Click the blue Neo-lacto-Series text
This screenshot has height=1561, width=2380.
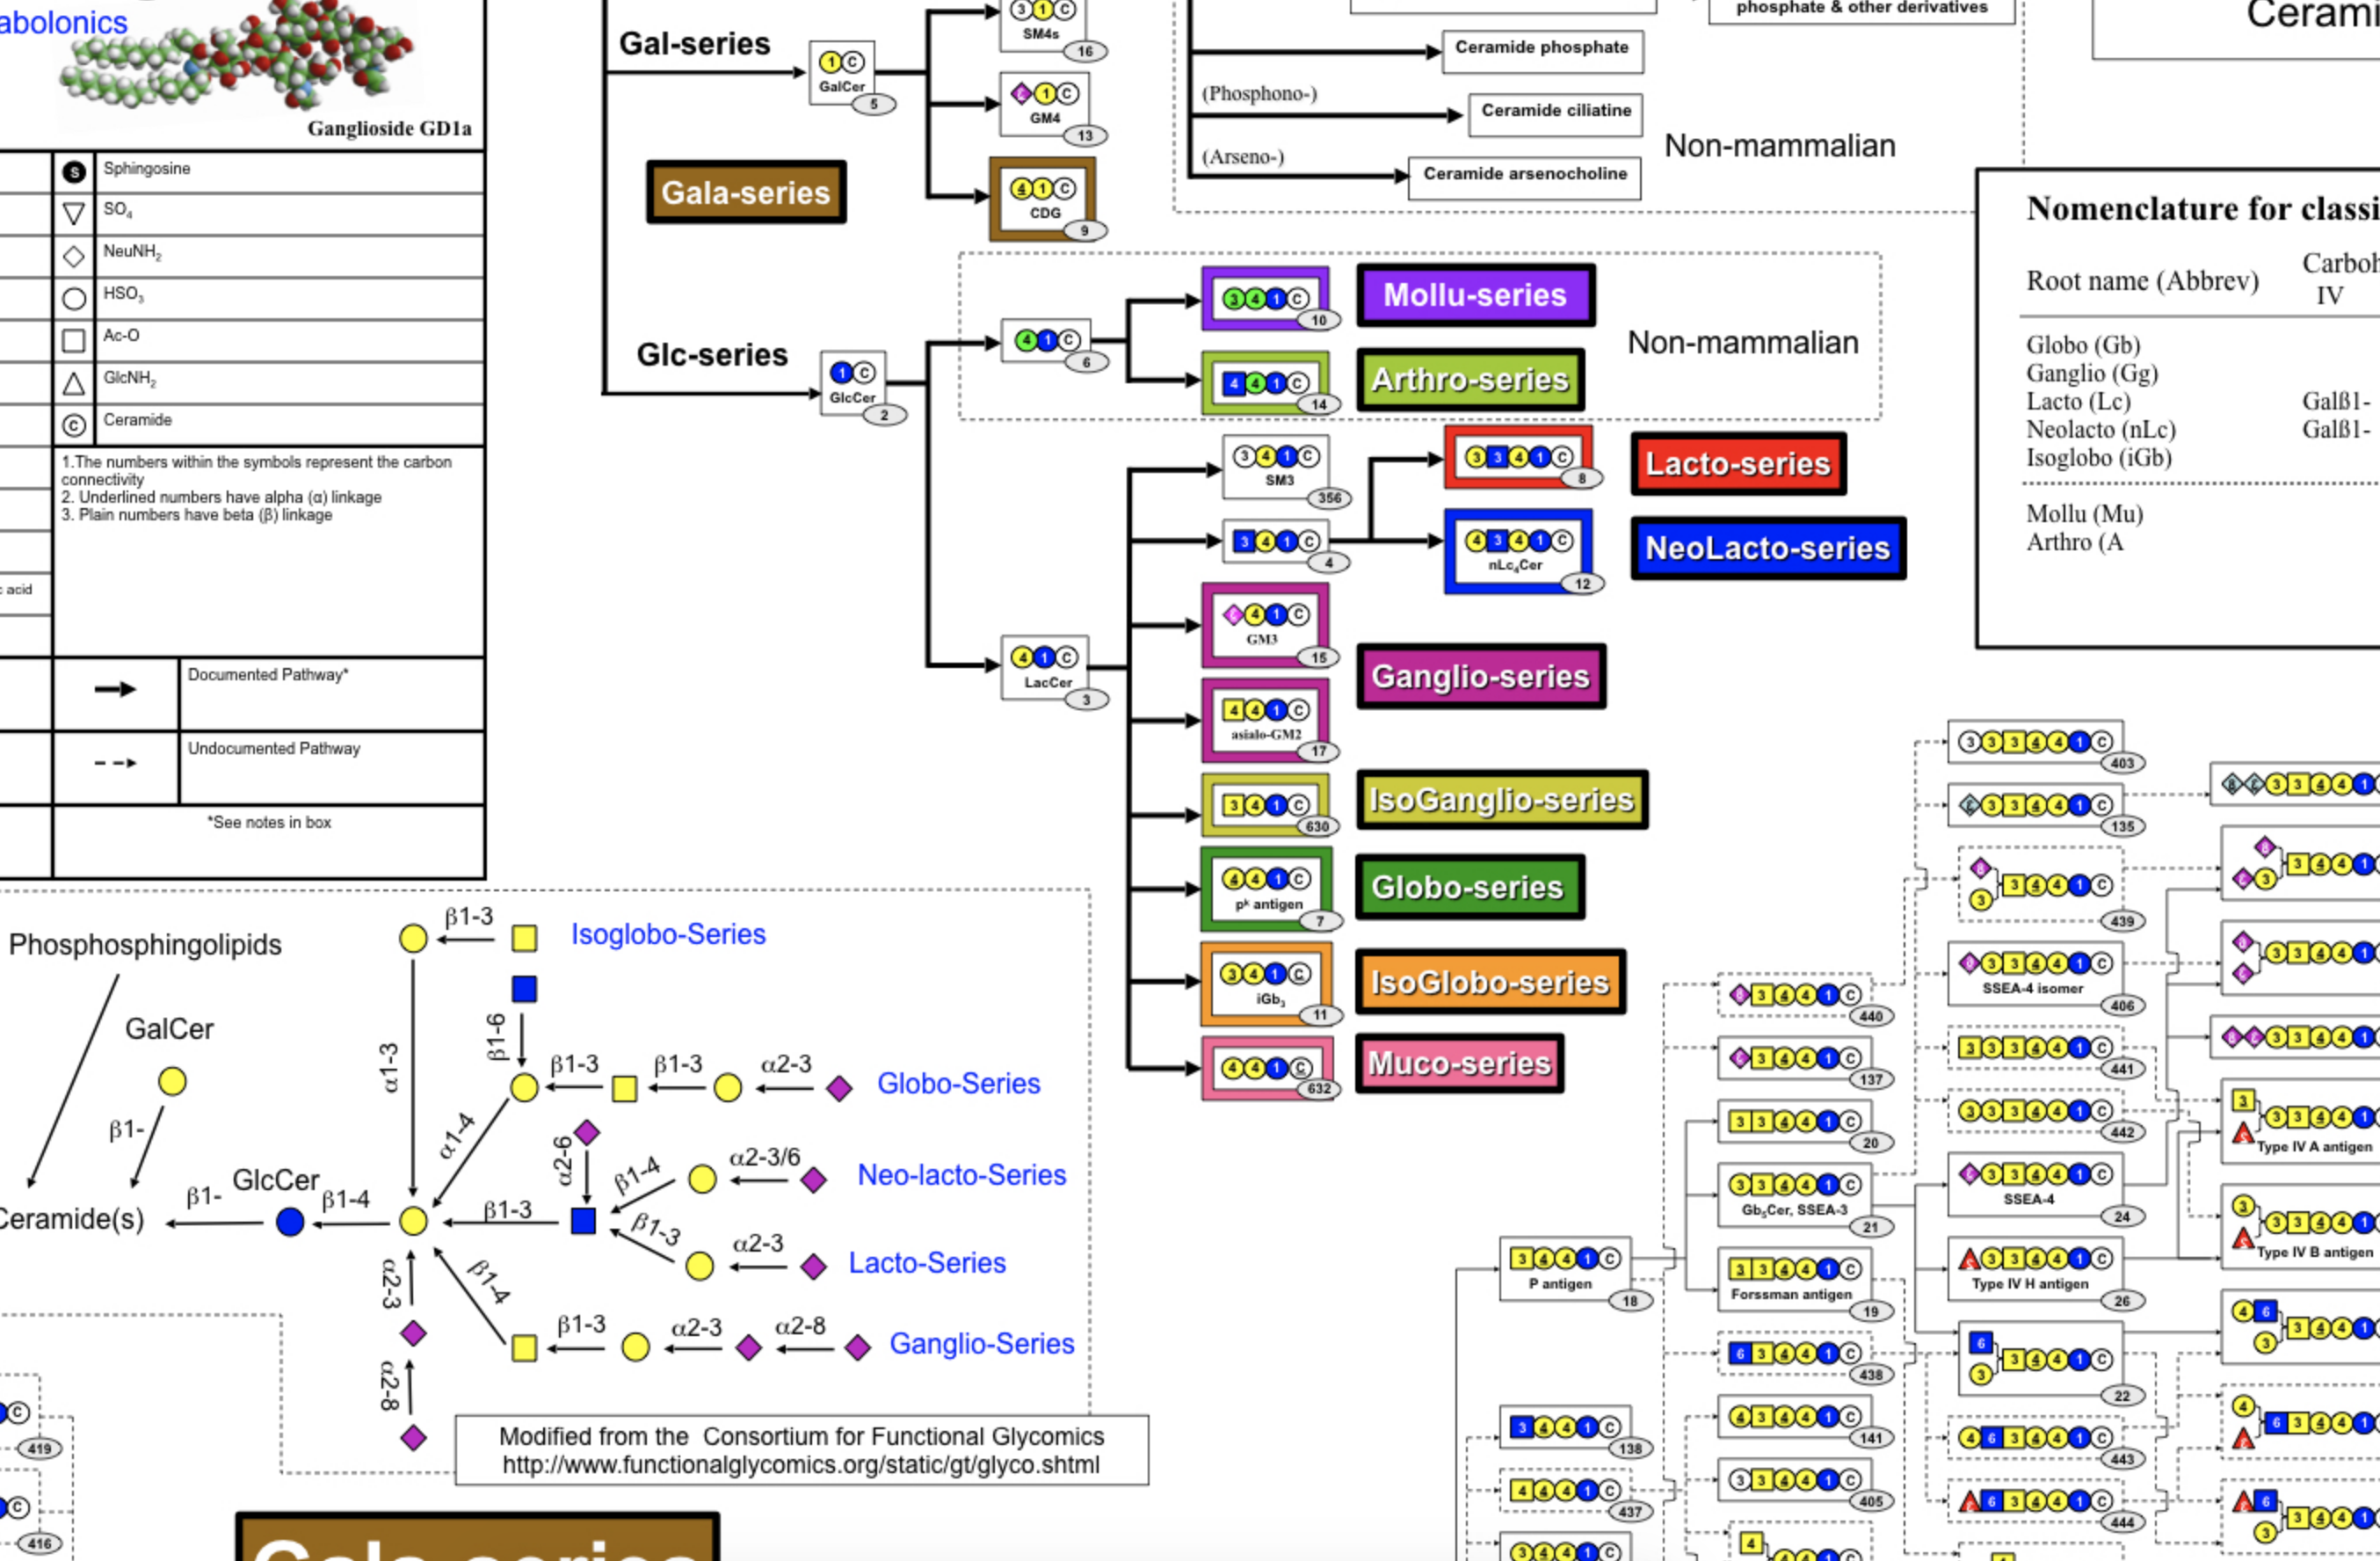tap(961, 1175)
